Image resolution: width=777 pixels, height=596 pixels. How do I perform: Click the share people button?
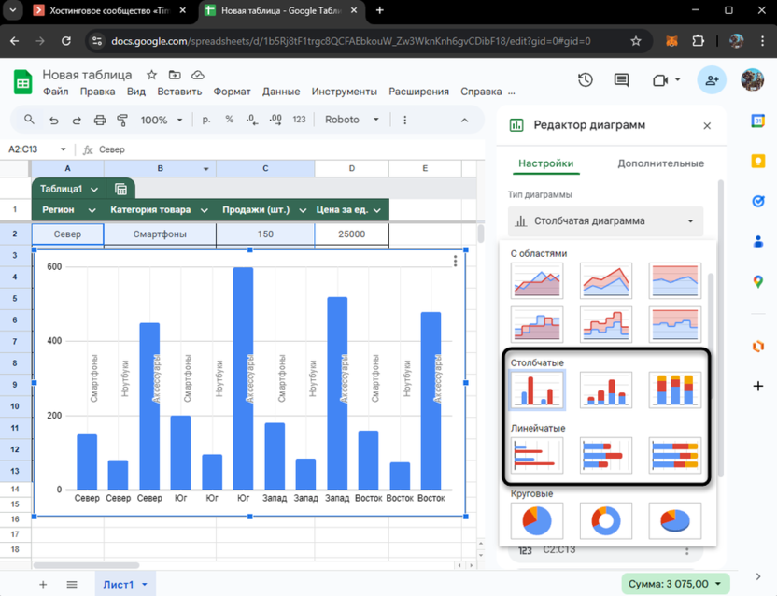712,80
